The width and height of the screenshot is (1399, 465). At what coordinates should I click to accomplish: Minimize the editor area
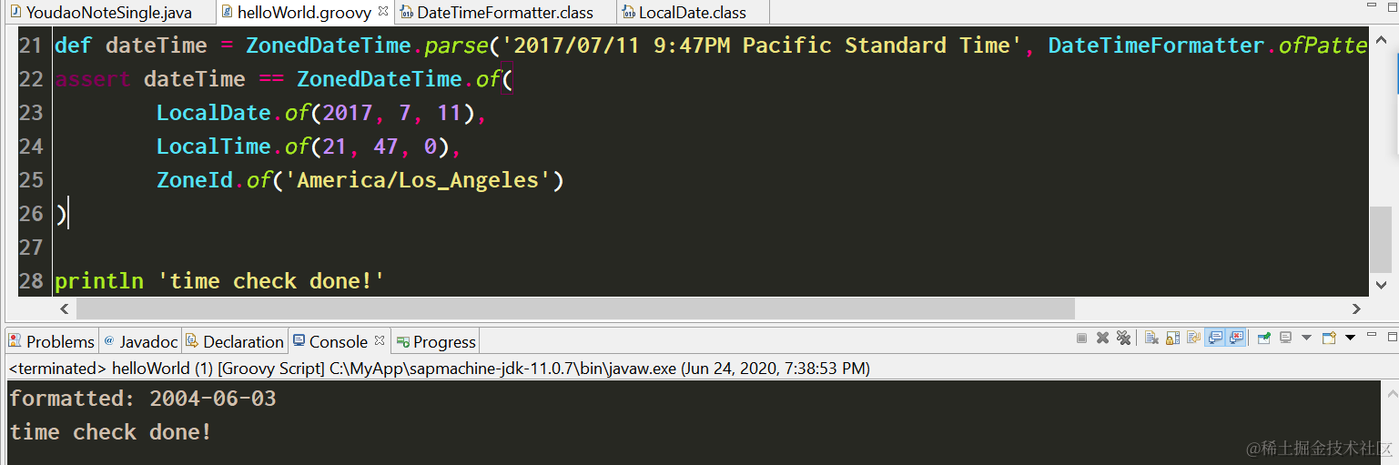click(1372, 6)
